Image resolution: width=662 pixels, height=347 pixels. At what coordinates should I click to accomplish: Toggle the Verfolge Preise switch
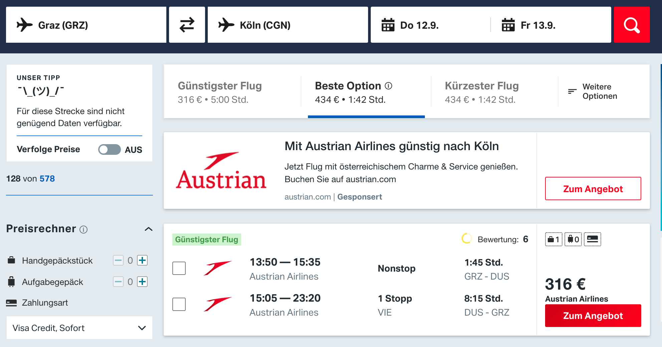point(110,149)
